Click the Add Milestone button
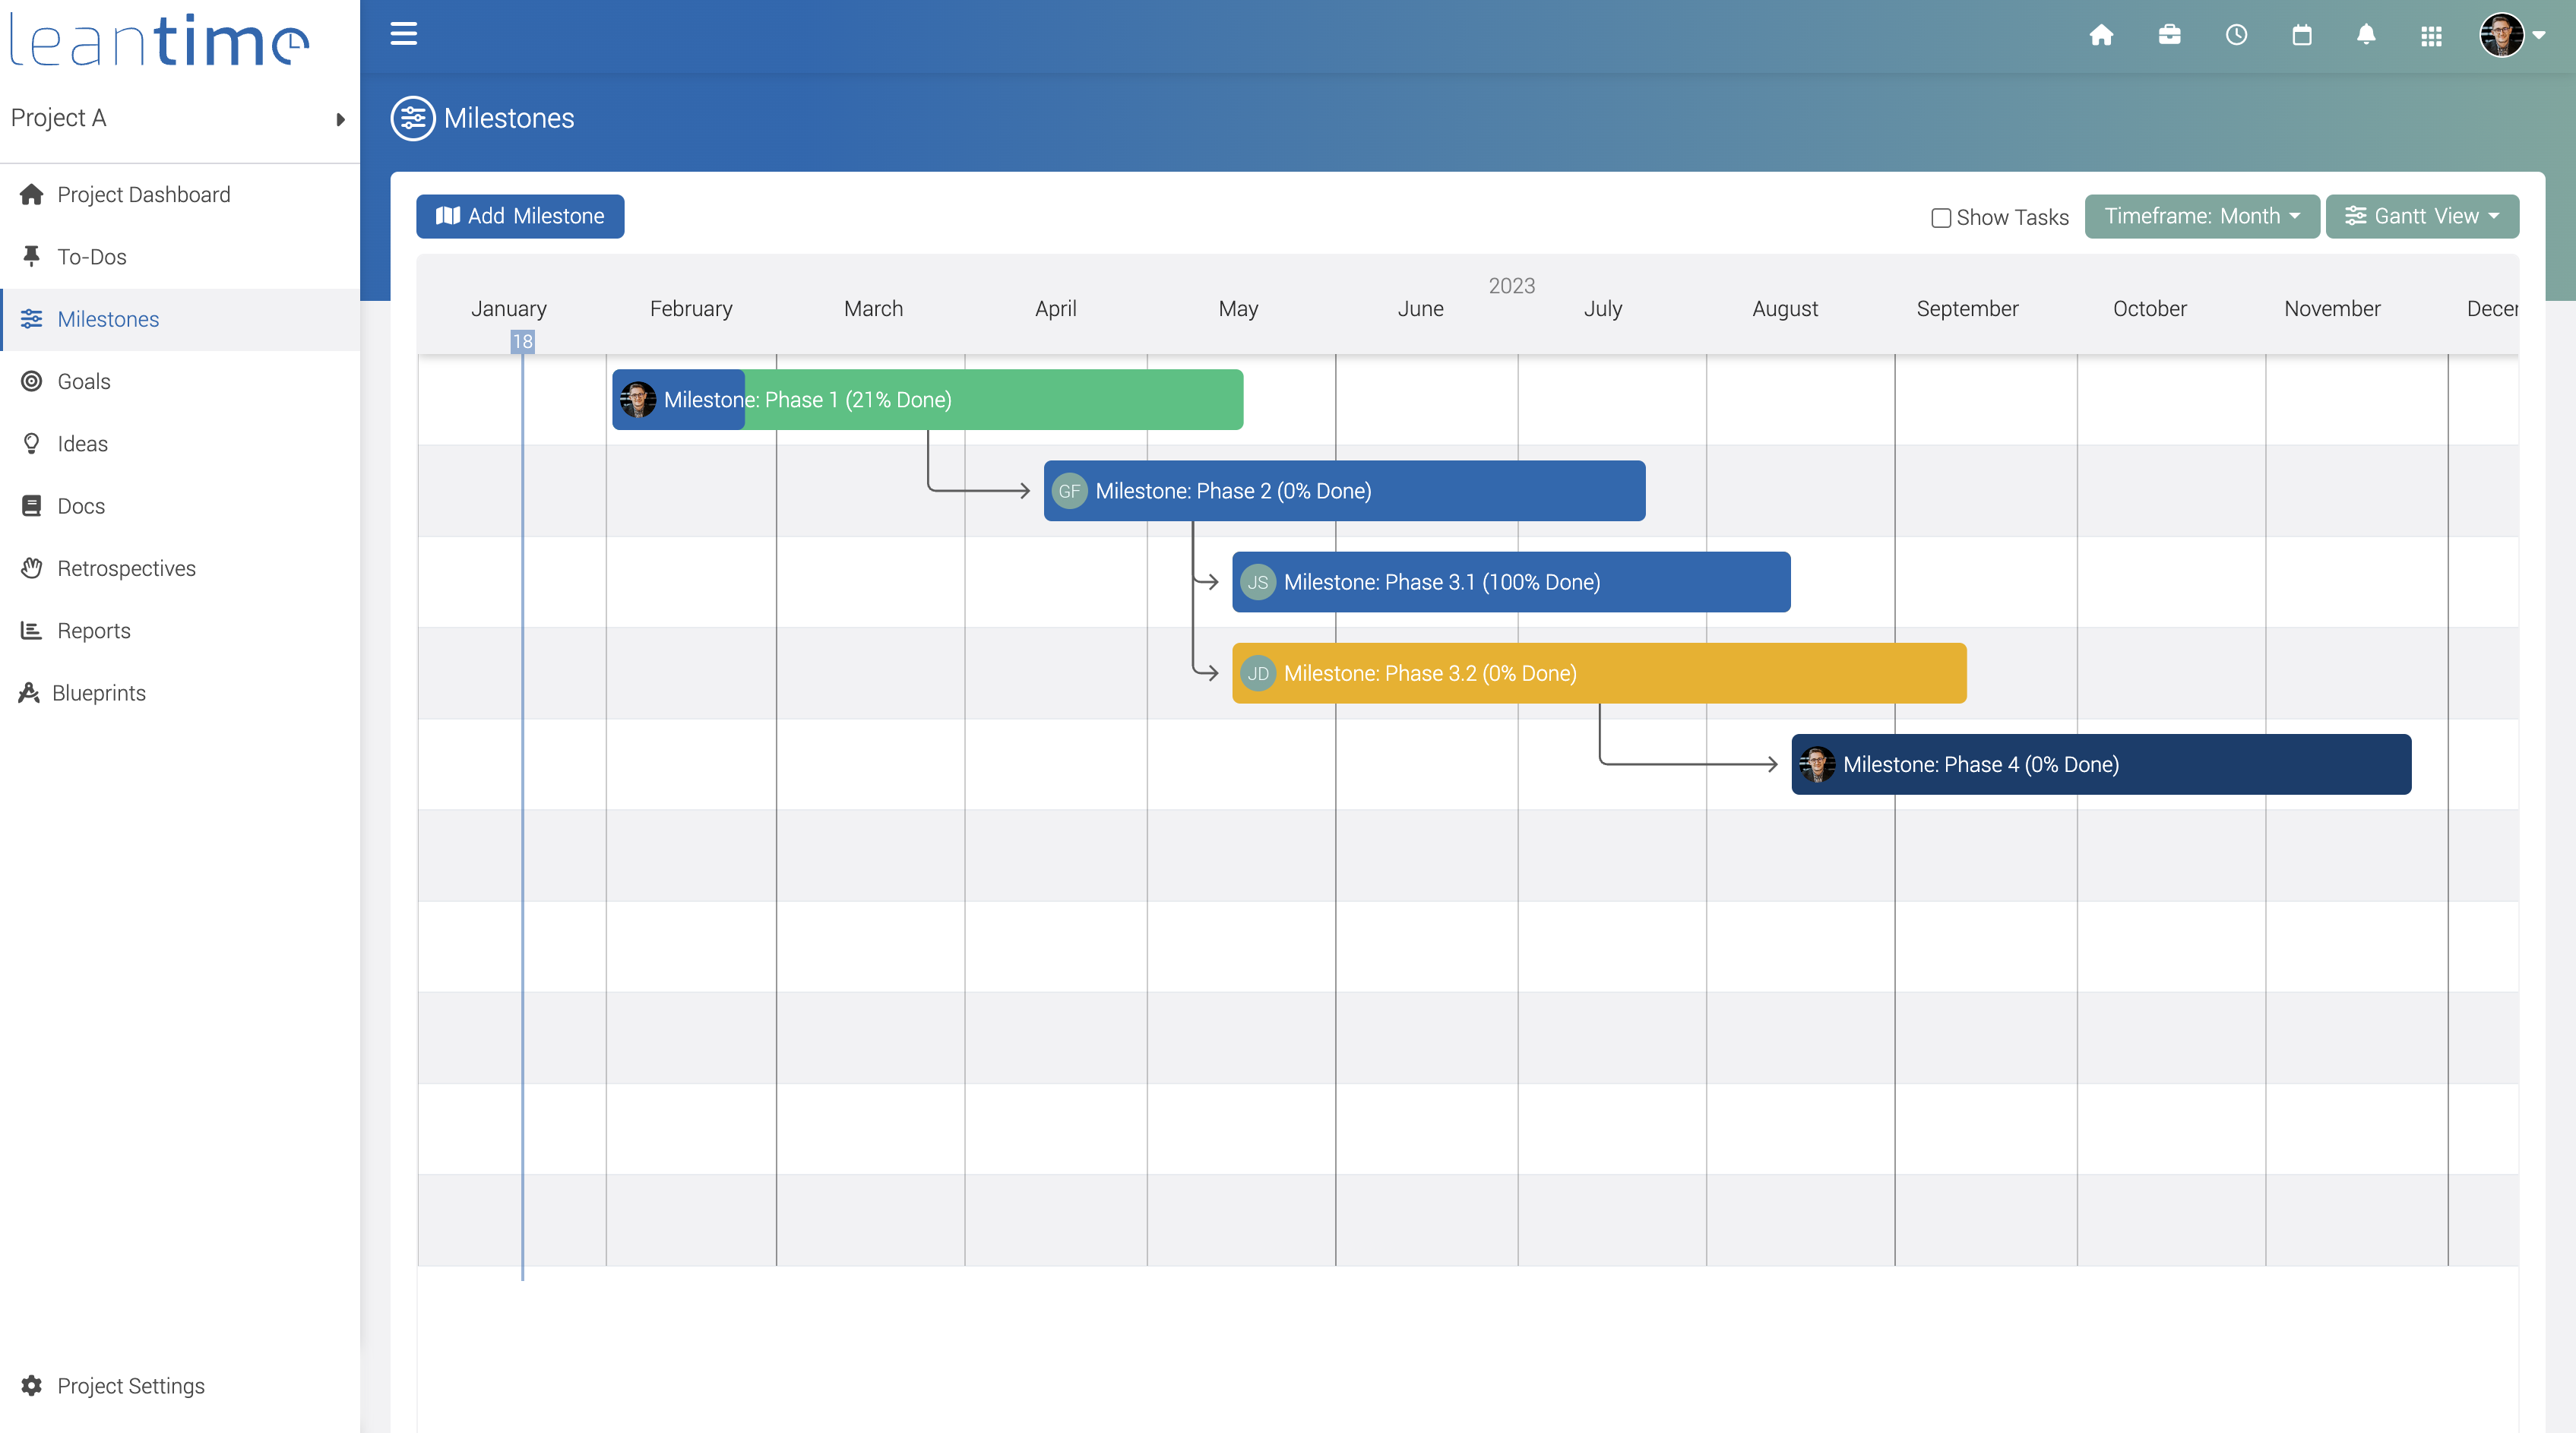The image size is (2576, 1433). tap(520, 216)
